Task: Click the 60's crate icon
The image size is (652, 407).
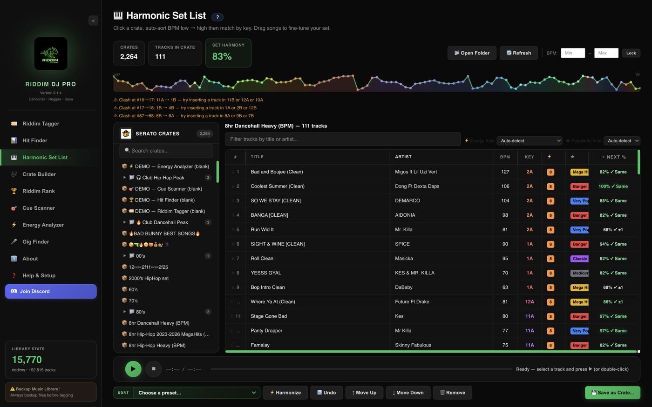Action: 124,289
